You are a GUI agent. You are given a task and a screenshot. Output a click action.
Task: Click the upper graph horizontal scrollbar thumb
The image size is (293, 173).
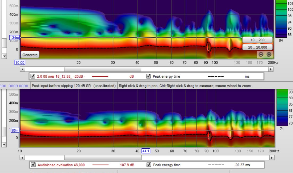pos(103,69)
